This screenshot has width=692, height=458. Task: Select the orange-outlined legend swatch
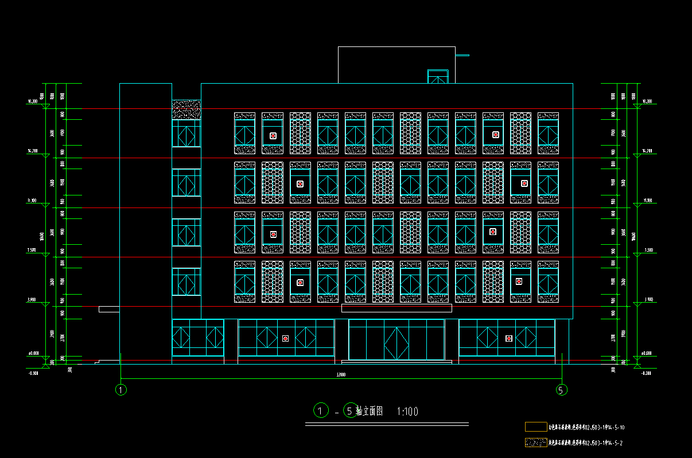(x=535, y=427)
